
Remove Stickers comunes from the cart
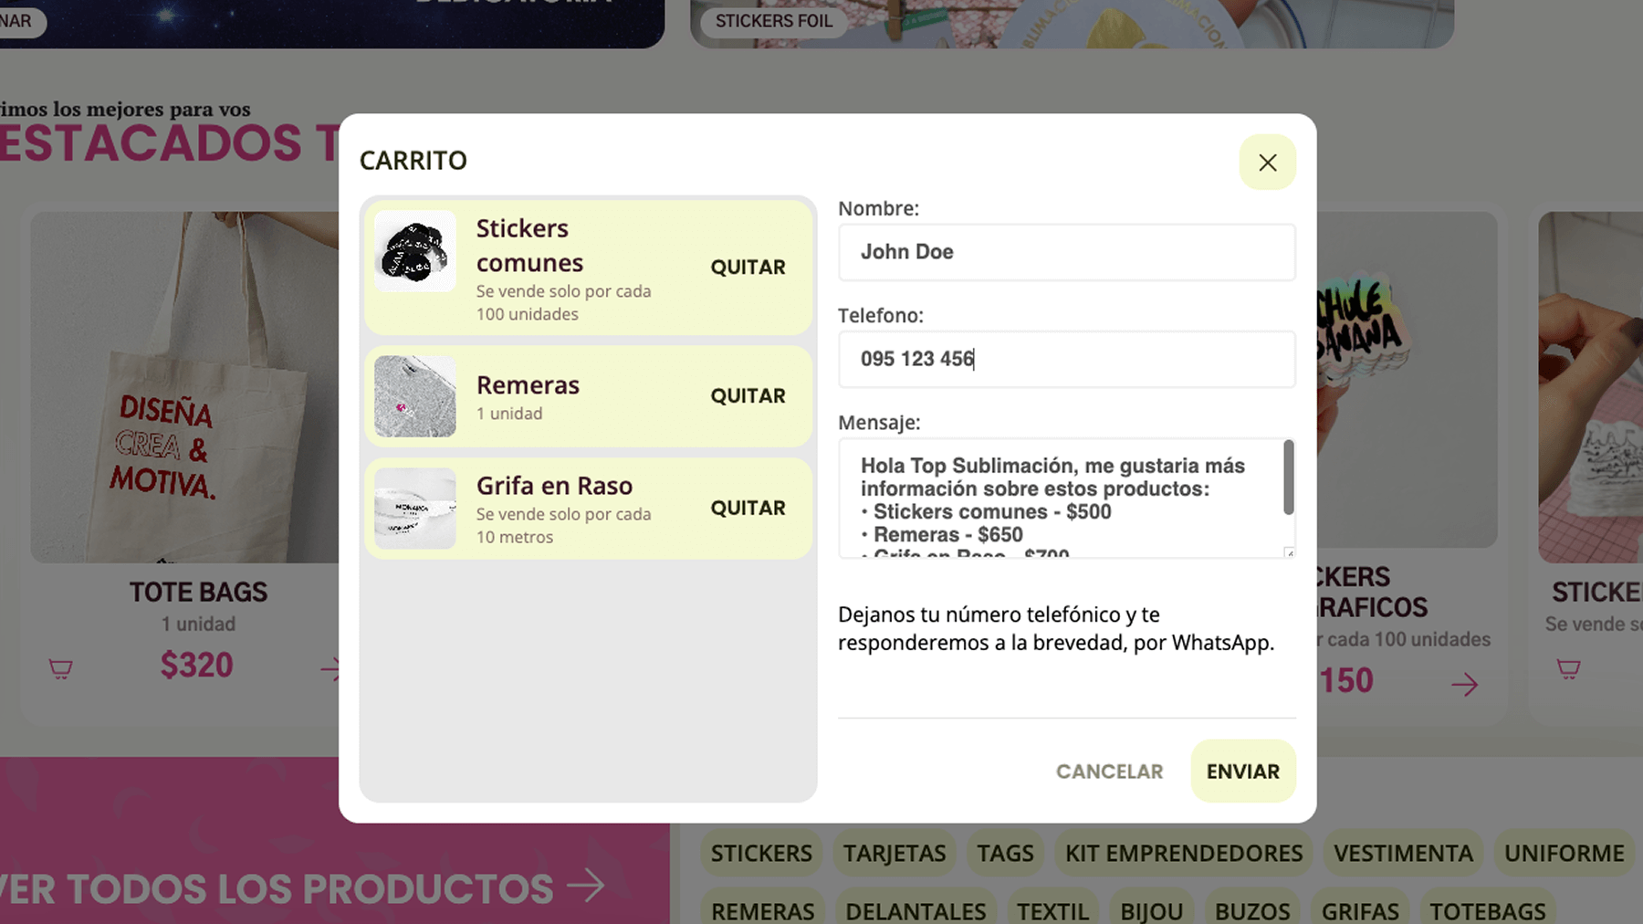(x=748, y=268)
